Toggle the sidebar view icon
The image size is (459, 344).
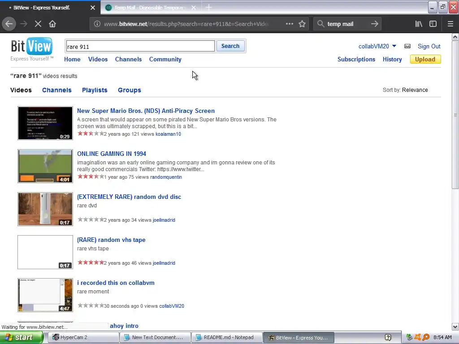[433, 24]
